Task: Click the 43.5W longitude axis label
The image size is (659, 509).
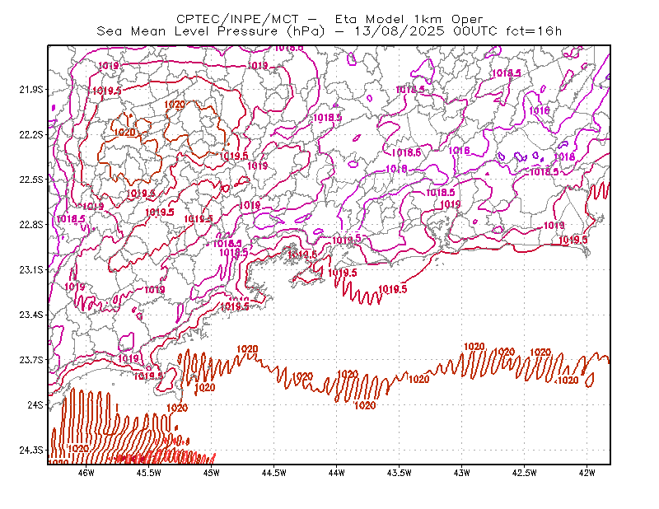Action: 400,473
